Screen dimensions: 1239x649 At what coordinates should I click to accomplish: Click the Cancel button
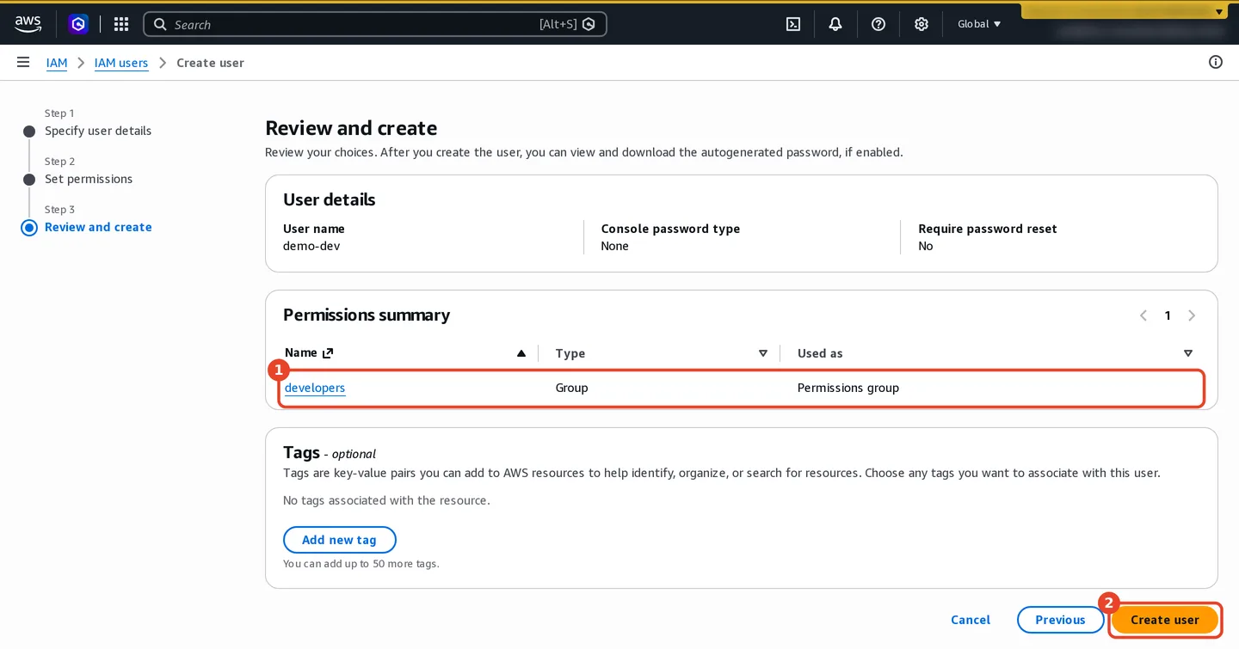[971, 620]
